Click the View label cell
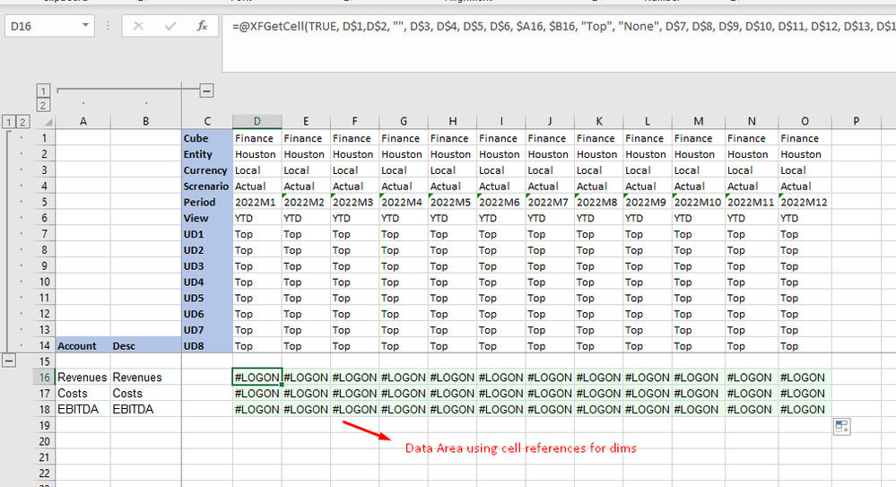This screenshot has height=487, width=896. coord(207,218)
